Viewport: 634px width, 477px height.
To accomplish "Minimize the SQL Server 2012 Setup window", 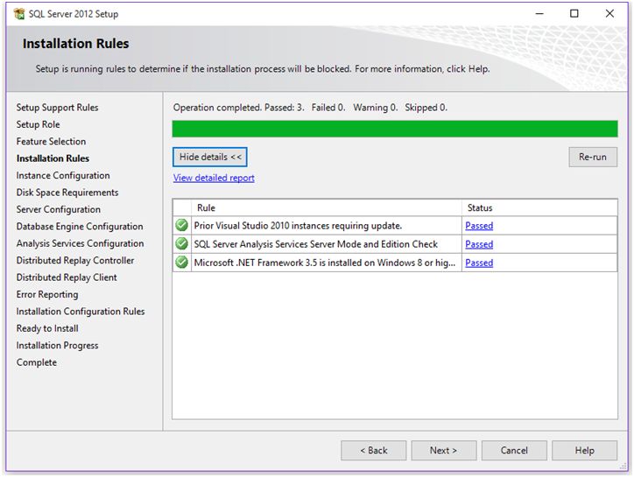I will pos(539,14).
